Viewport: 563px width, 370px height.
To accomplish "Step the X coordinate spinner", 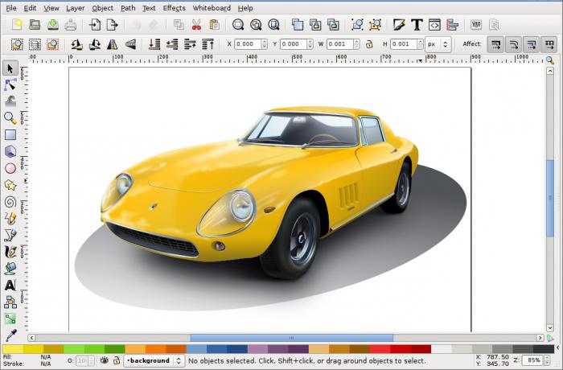I will 265,44.
